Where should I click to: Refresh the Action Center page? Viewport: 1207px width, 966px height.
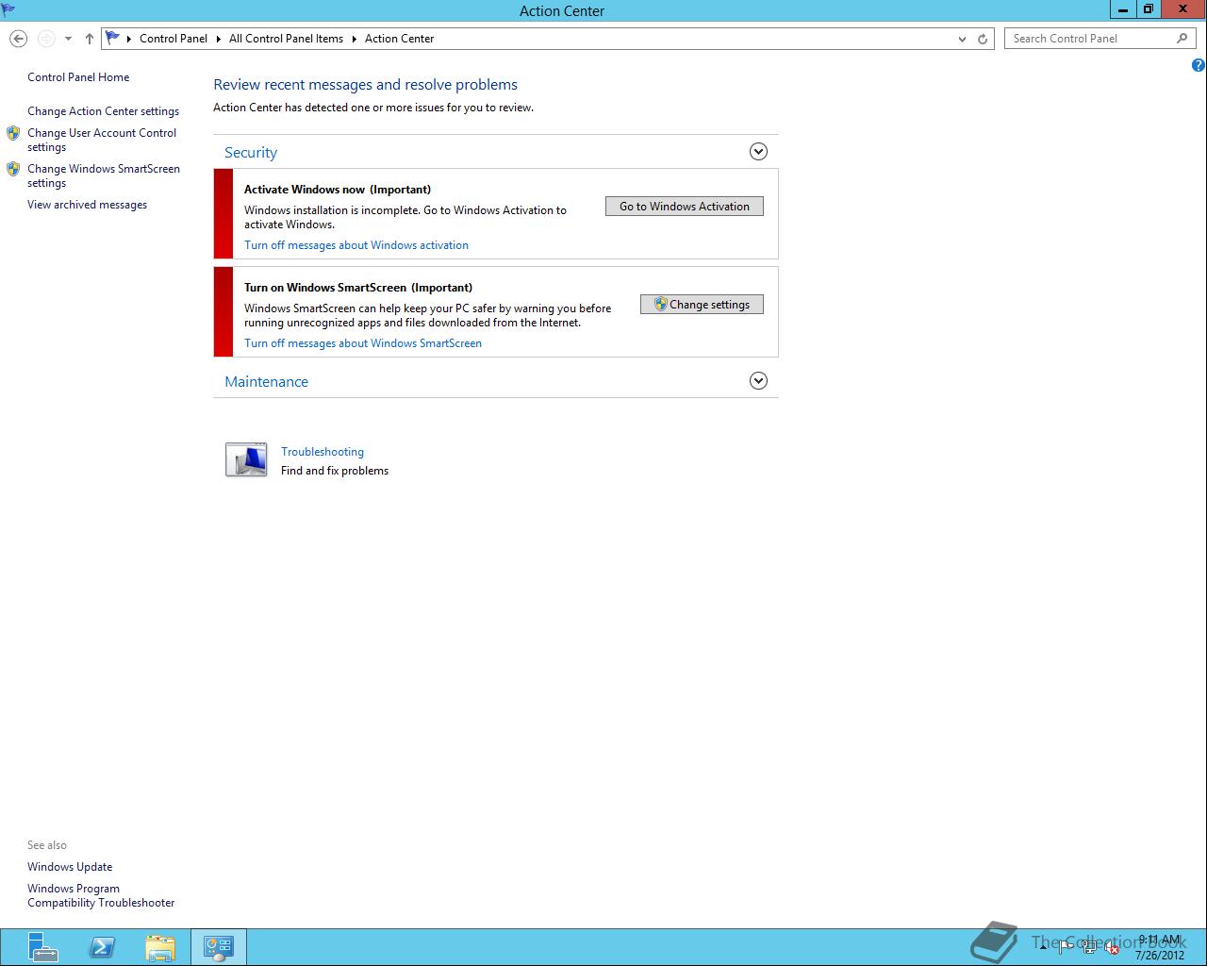pos(983,39)
